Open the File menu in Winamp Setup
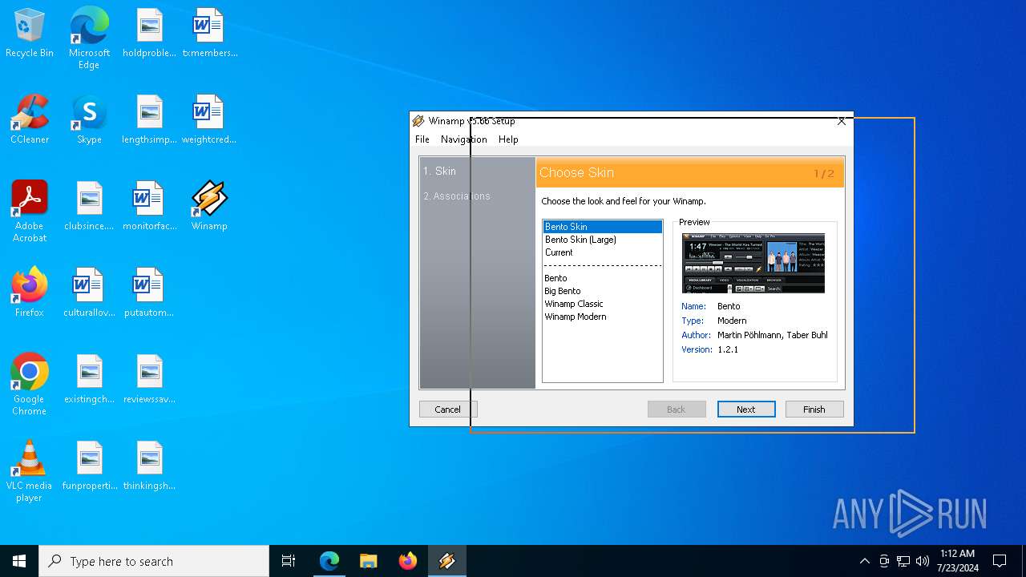This screenshot has height=577, width=1026. click(422, 139)
